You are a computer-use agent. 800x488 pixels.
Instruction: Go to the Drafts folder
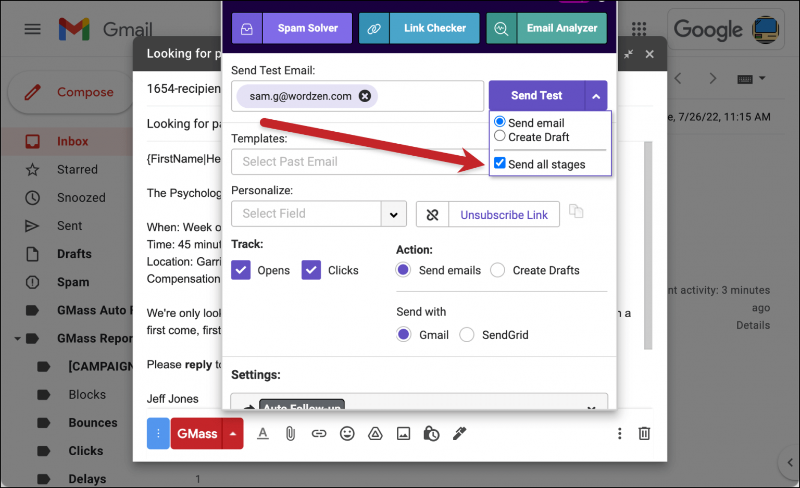74,254
